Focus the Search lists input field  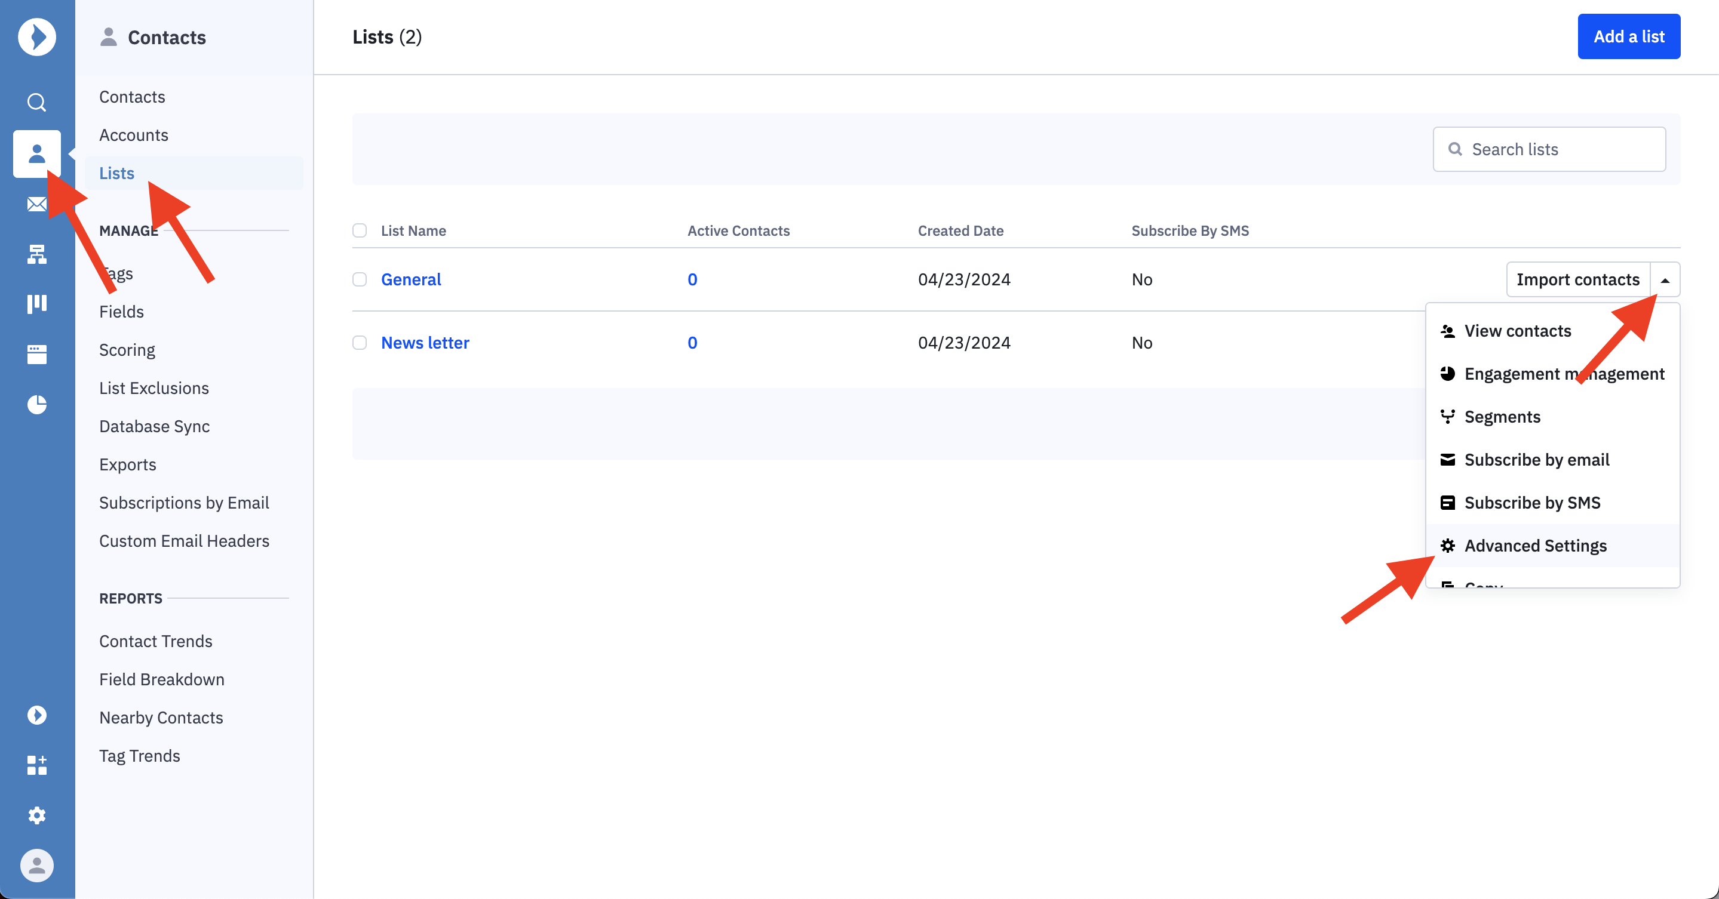click(1549, 149)
